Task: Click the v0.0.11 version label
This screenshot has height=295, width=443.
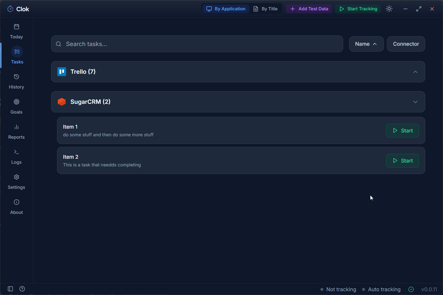Action: point(429,289)
